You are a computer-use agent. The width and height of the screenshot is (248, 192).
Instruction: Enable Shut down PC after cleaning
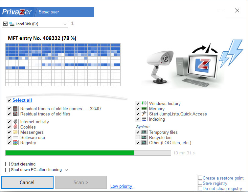(7, 170)
